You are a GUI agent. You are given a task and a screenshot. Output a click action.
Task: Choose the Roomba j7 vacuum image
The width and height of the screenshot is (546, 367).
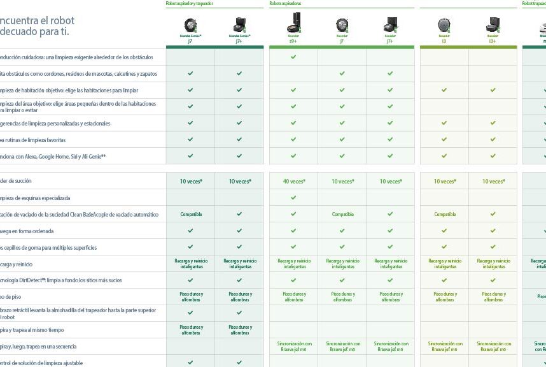coord(342,25)
